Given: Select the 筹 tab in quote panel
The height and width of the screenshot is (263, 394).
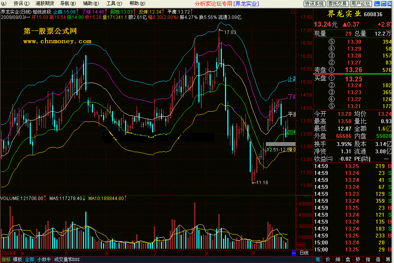Looking at the screenshot, I should click(x=388, y=260).
